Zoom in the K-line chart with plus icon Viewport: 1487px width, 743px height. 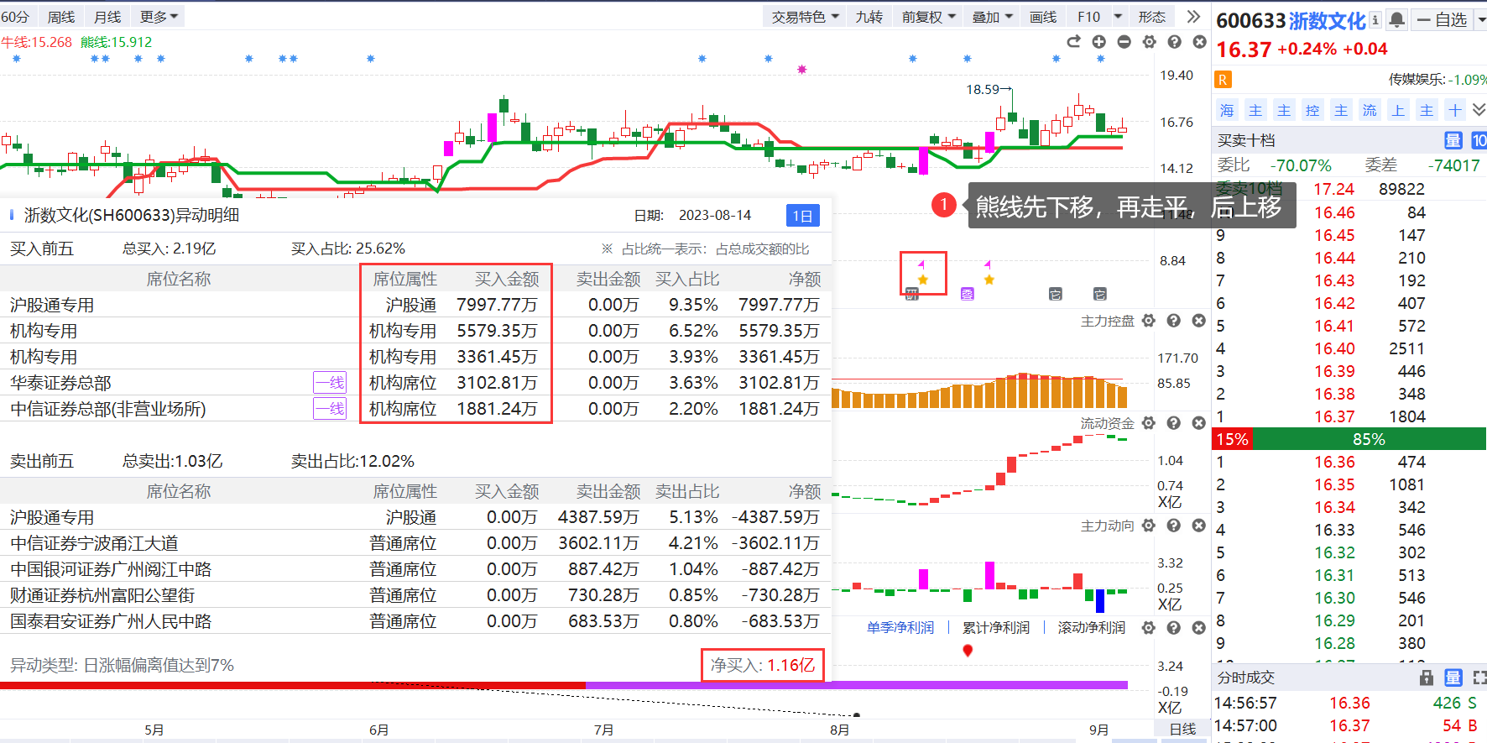[1098, 41]
